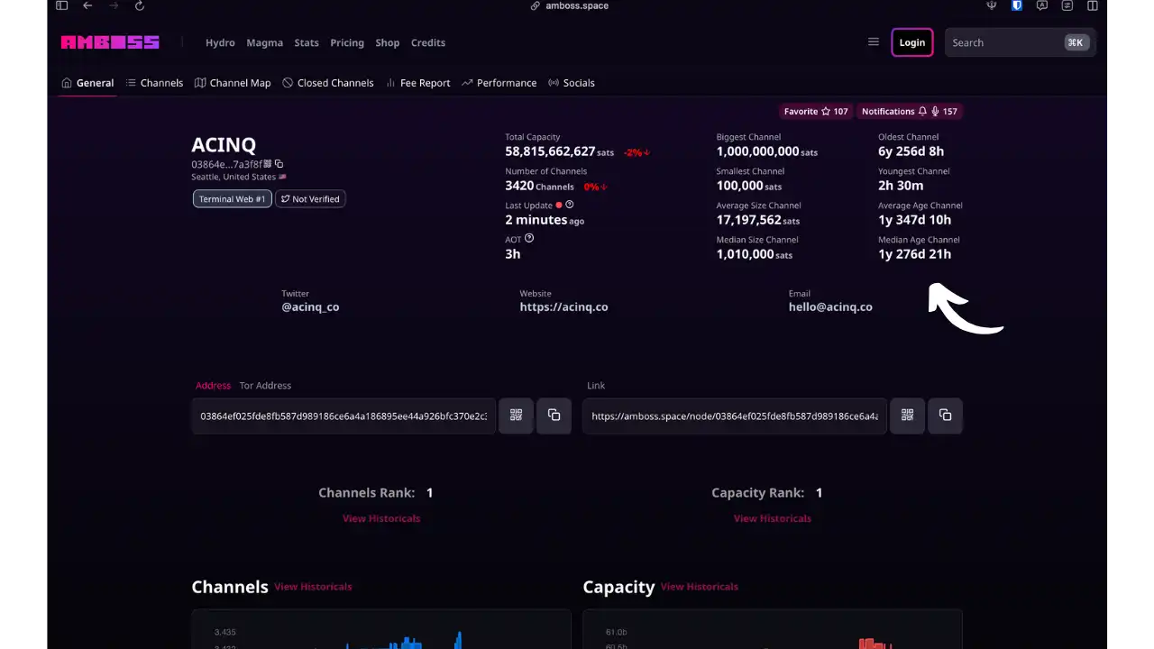The height and width of the screenshot is (649, 1154).
Task: Focus the Search input field
Action: tap(1003, 42)
